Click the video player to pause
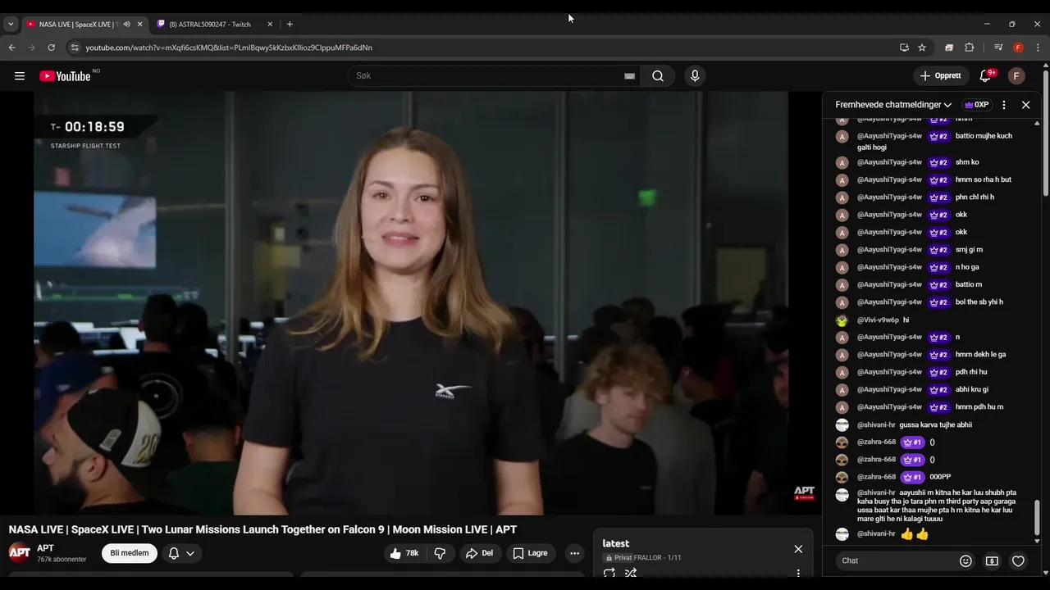The height and width of the screenshot is (590, 1050). (x=410, y=303)
